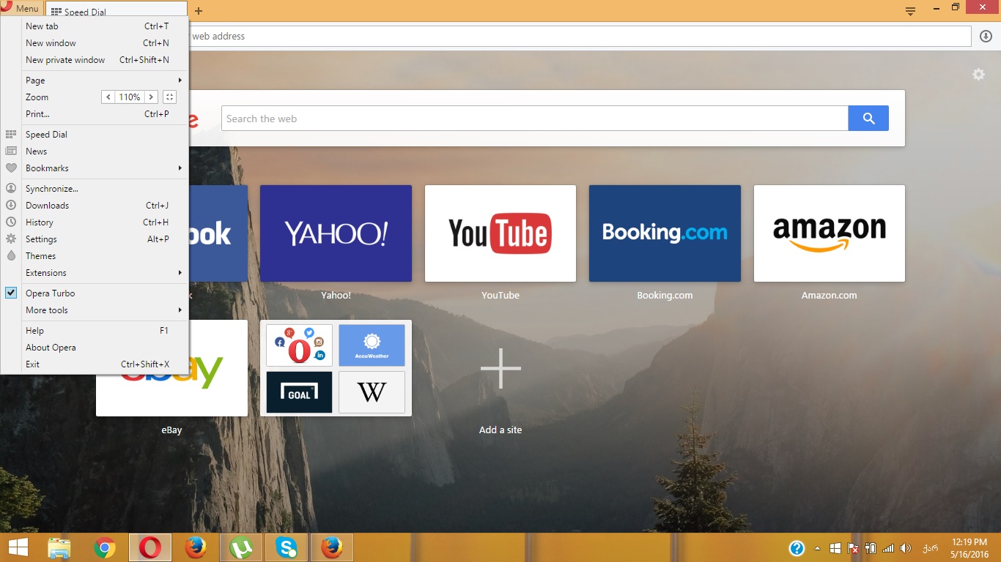This screenshot has height=562, width=1001.
Task: Switch to the Speed Dial tab
Action: coord(116,11)
